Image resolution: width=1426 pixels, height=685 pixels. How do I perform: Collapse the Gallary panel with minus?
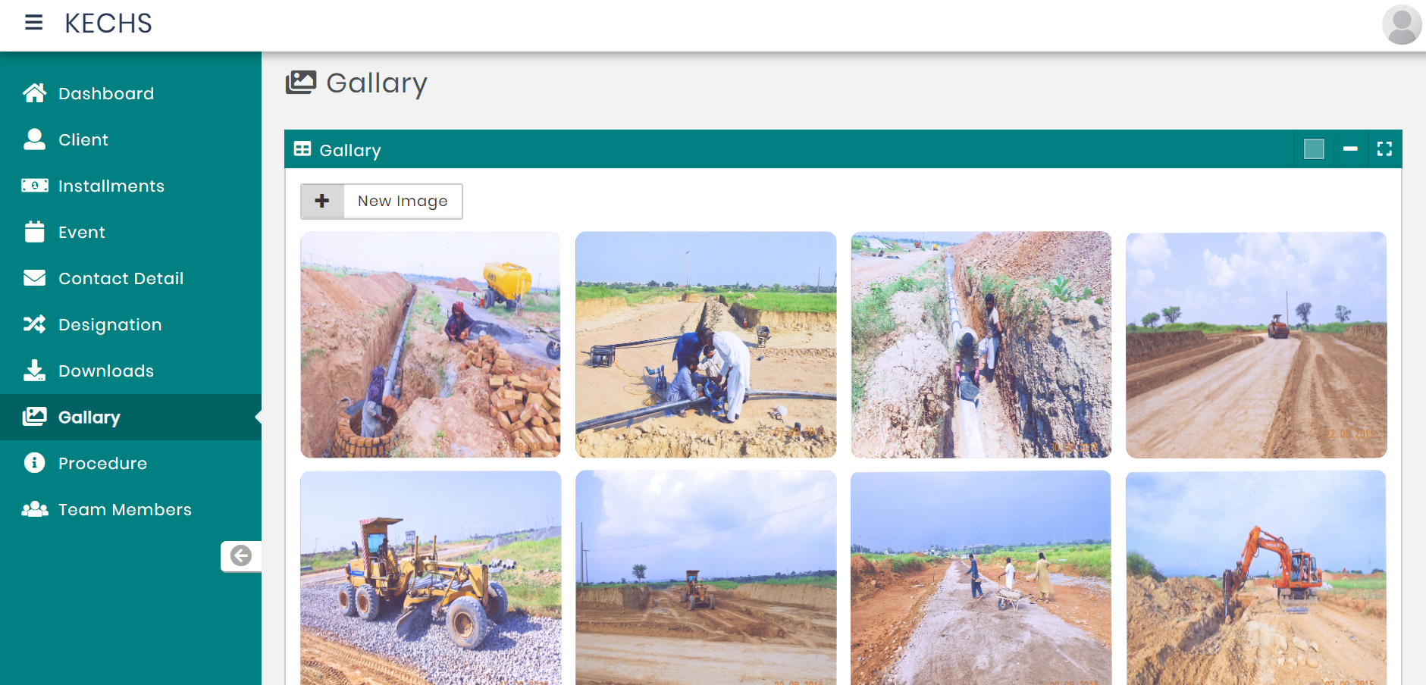tap(1350, 149)
